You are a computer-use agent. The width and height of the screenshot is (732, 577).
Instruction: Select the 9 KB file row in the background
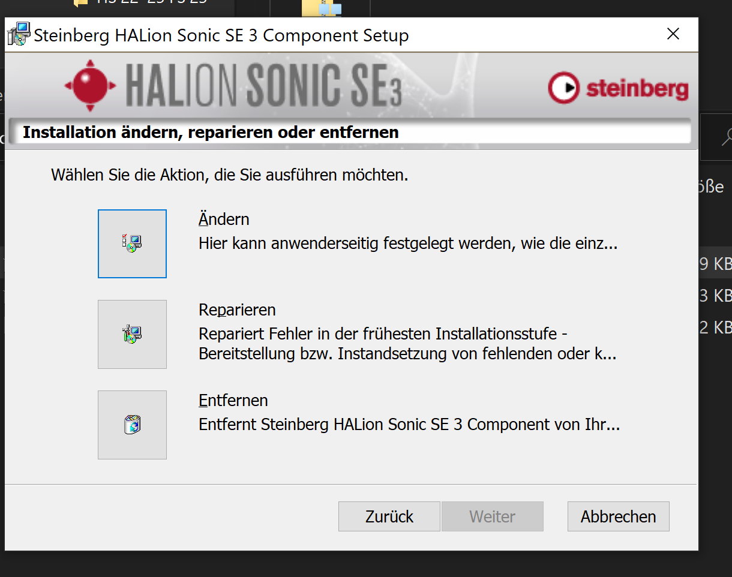[x=715, y=264]
